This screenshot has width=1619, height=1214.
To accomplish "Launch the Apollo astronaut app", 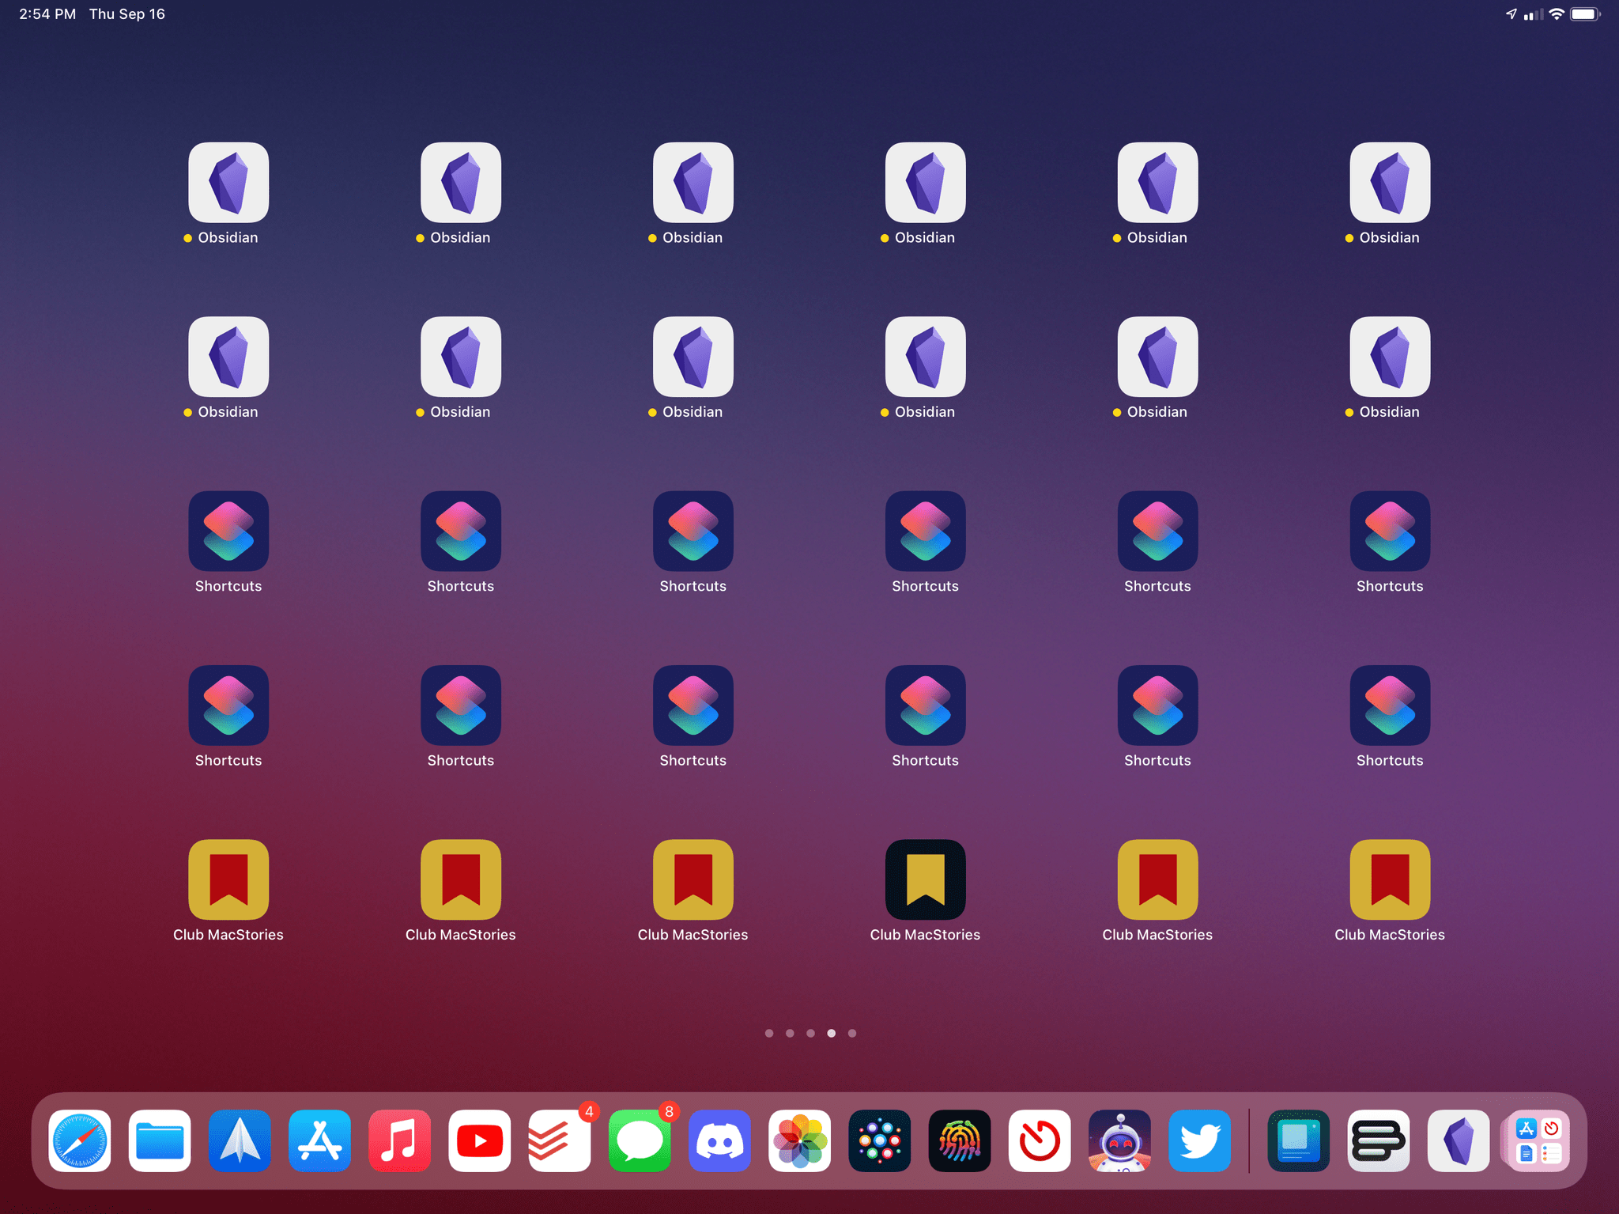I will coord(1119,1140).
